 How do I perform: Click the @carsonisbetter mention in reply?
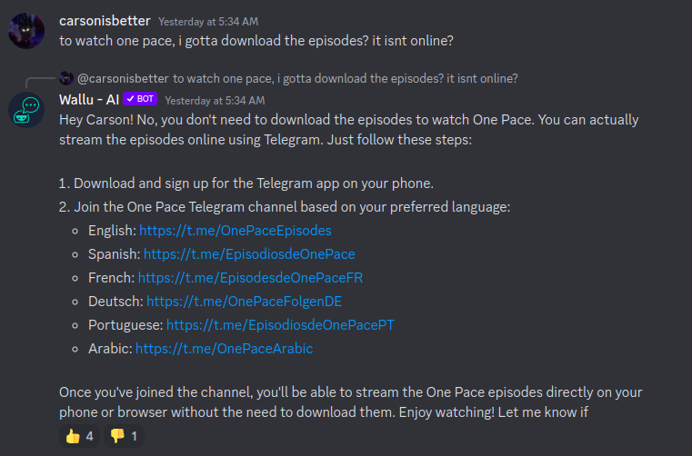[123, 78]
